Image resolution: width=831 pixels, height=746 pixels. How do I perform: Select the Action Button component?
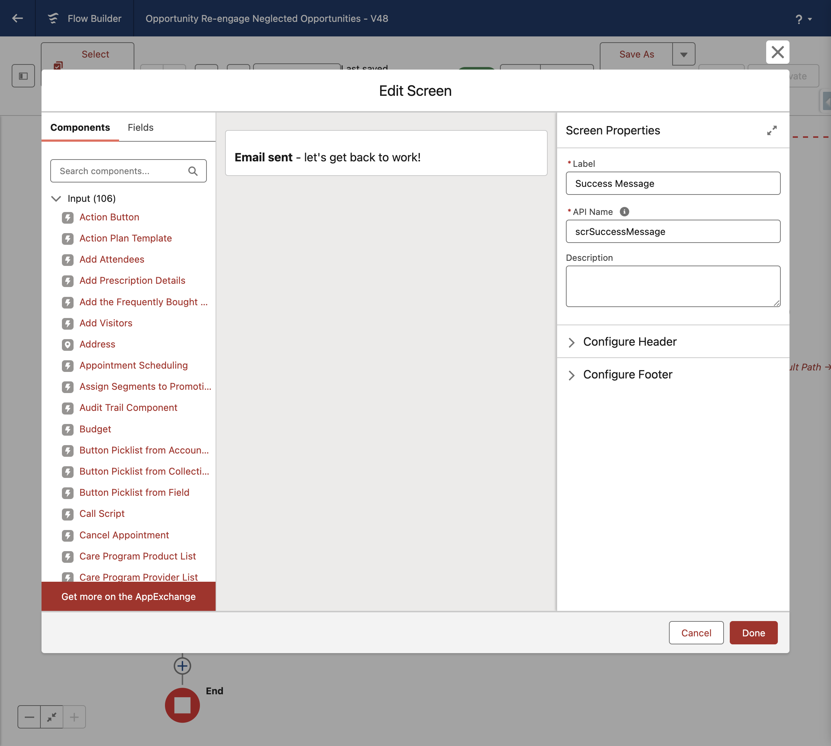[x=109, y=217]
